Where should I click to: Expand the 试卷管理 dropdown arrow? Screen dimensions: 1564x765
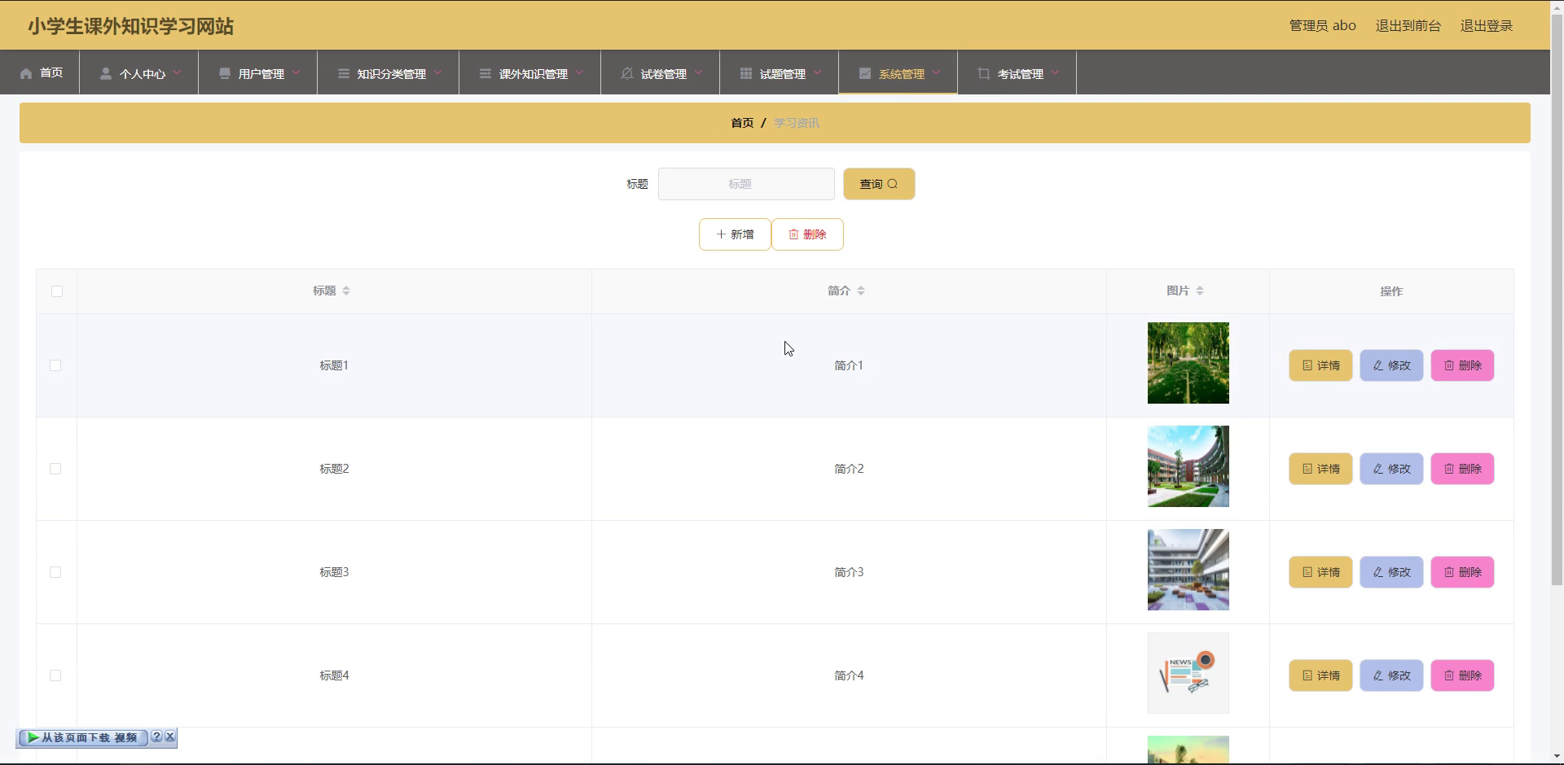pos(698,72)
